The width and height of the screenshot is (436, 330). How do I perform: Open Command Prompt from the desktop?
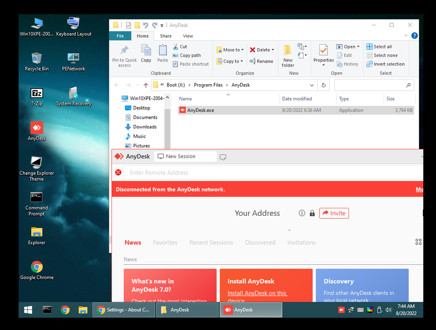[36, 204]
